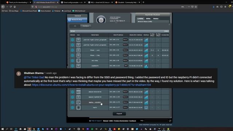Click the Manual tag for Phone - Laci IP
The image size is (233, 131).
click(x=125, y=50)
